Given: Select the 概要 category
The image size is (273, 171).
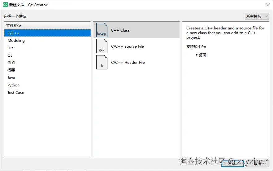Looking at the screenshot, I should click(x=47, y=70).
